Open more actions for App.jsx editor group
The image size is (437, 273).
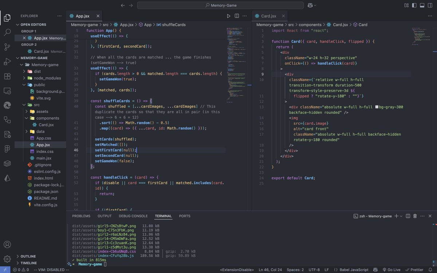245,16
